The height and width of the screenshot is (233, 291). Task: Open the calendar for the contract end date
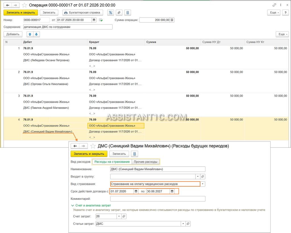tap(172, 191)
